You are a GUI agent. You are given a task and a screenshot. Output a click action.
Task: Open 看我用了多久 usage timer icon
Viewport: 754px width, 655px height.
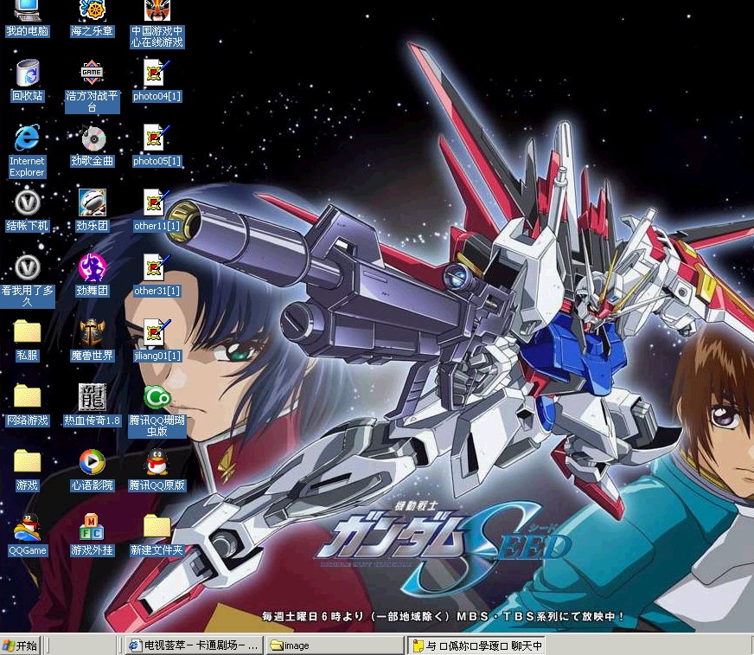[x=27, y=268]
